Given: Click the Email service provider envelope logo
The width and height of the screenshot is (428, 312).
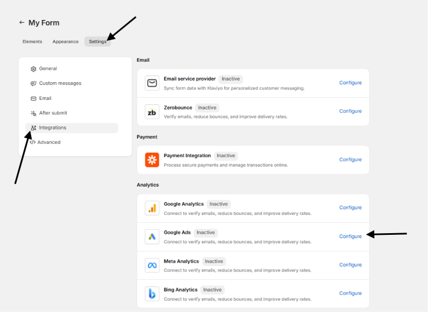Looking at the screenshot, I should click(x=152, y=83).
